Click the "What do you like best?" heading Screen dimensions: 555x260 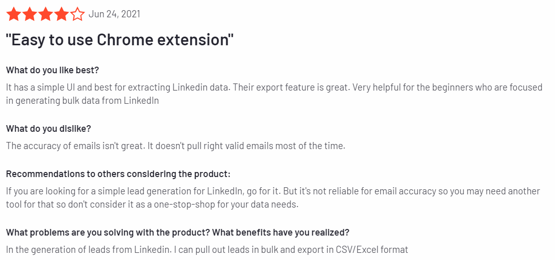pos(52,70)
